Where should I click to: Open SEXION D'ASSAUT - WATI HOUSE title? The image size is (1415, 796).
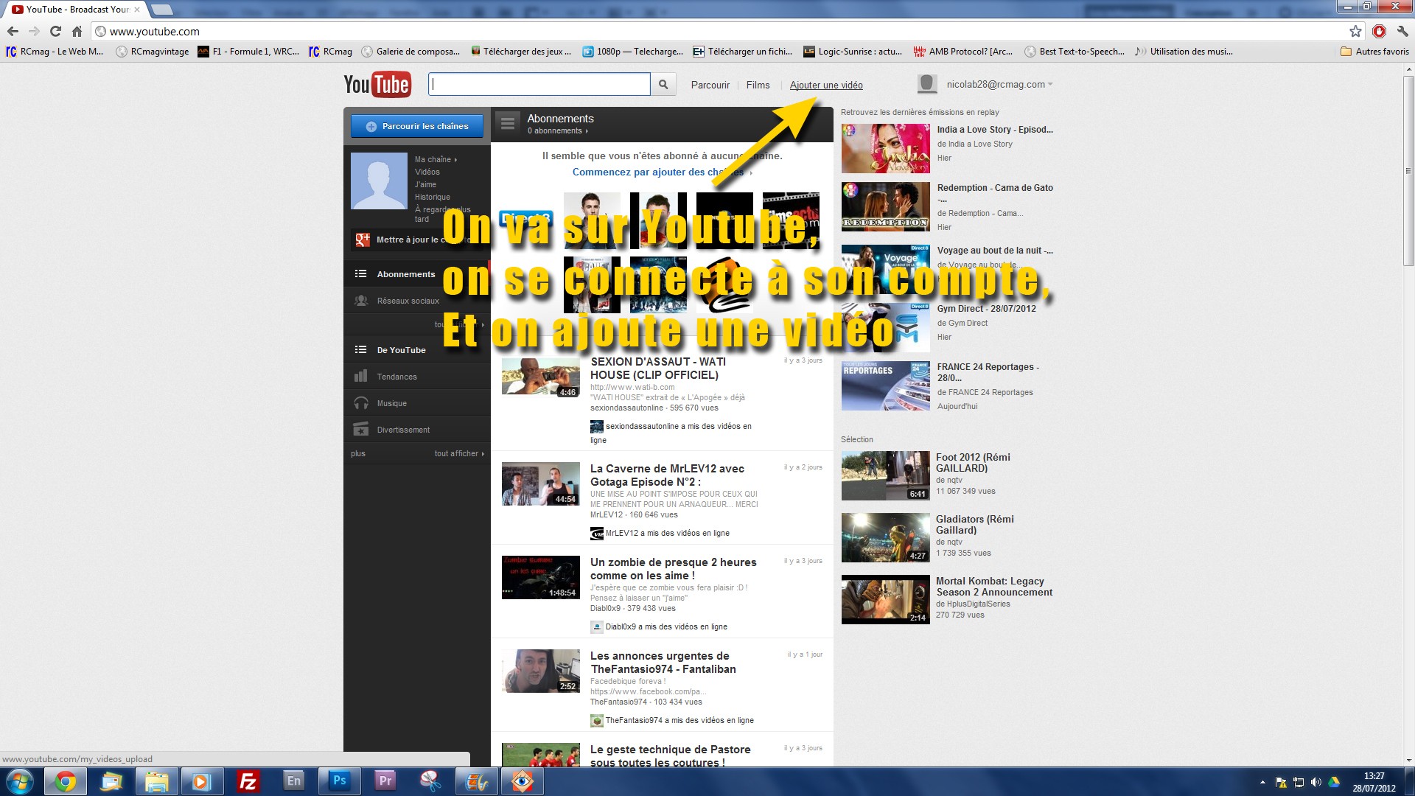[657, 368]
